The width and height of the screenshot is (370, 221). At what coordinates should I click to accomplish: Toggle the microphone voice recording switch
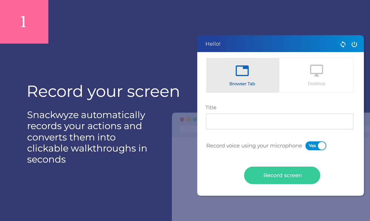316,146
